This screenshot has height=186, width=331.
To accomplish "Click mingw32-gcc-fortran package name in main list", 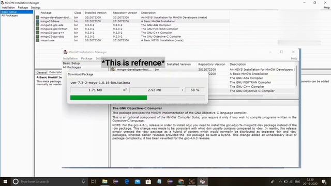I will click(x=54, y=29).
